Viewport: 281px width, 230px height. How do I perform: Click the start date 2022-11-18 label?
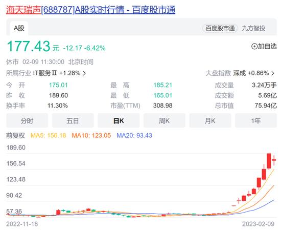22,224
